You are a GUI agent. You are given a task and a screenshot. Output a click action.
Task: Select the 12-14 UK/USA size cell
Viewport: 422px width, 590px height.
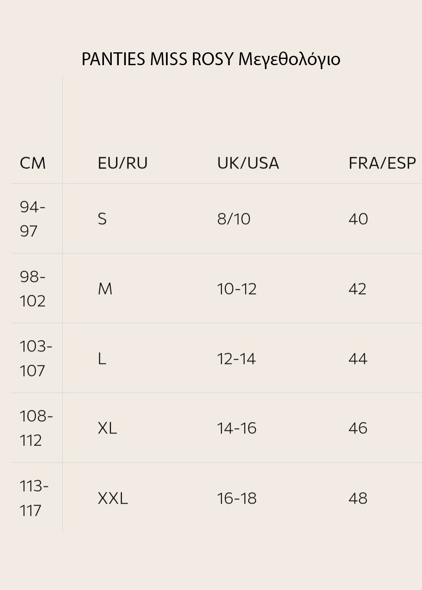236,359
